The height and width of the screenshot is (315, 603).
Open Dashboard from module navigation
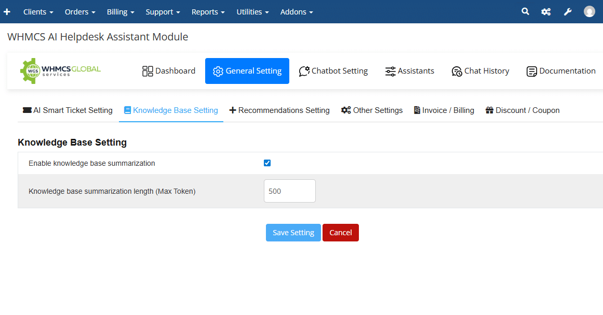click(x=169, y=71)
